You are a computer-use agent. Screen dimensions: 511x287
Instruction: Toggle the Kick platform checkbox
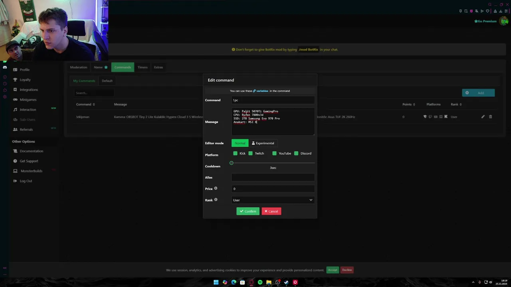tap(235, 153)
